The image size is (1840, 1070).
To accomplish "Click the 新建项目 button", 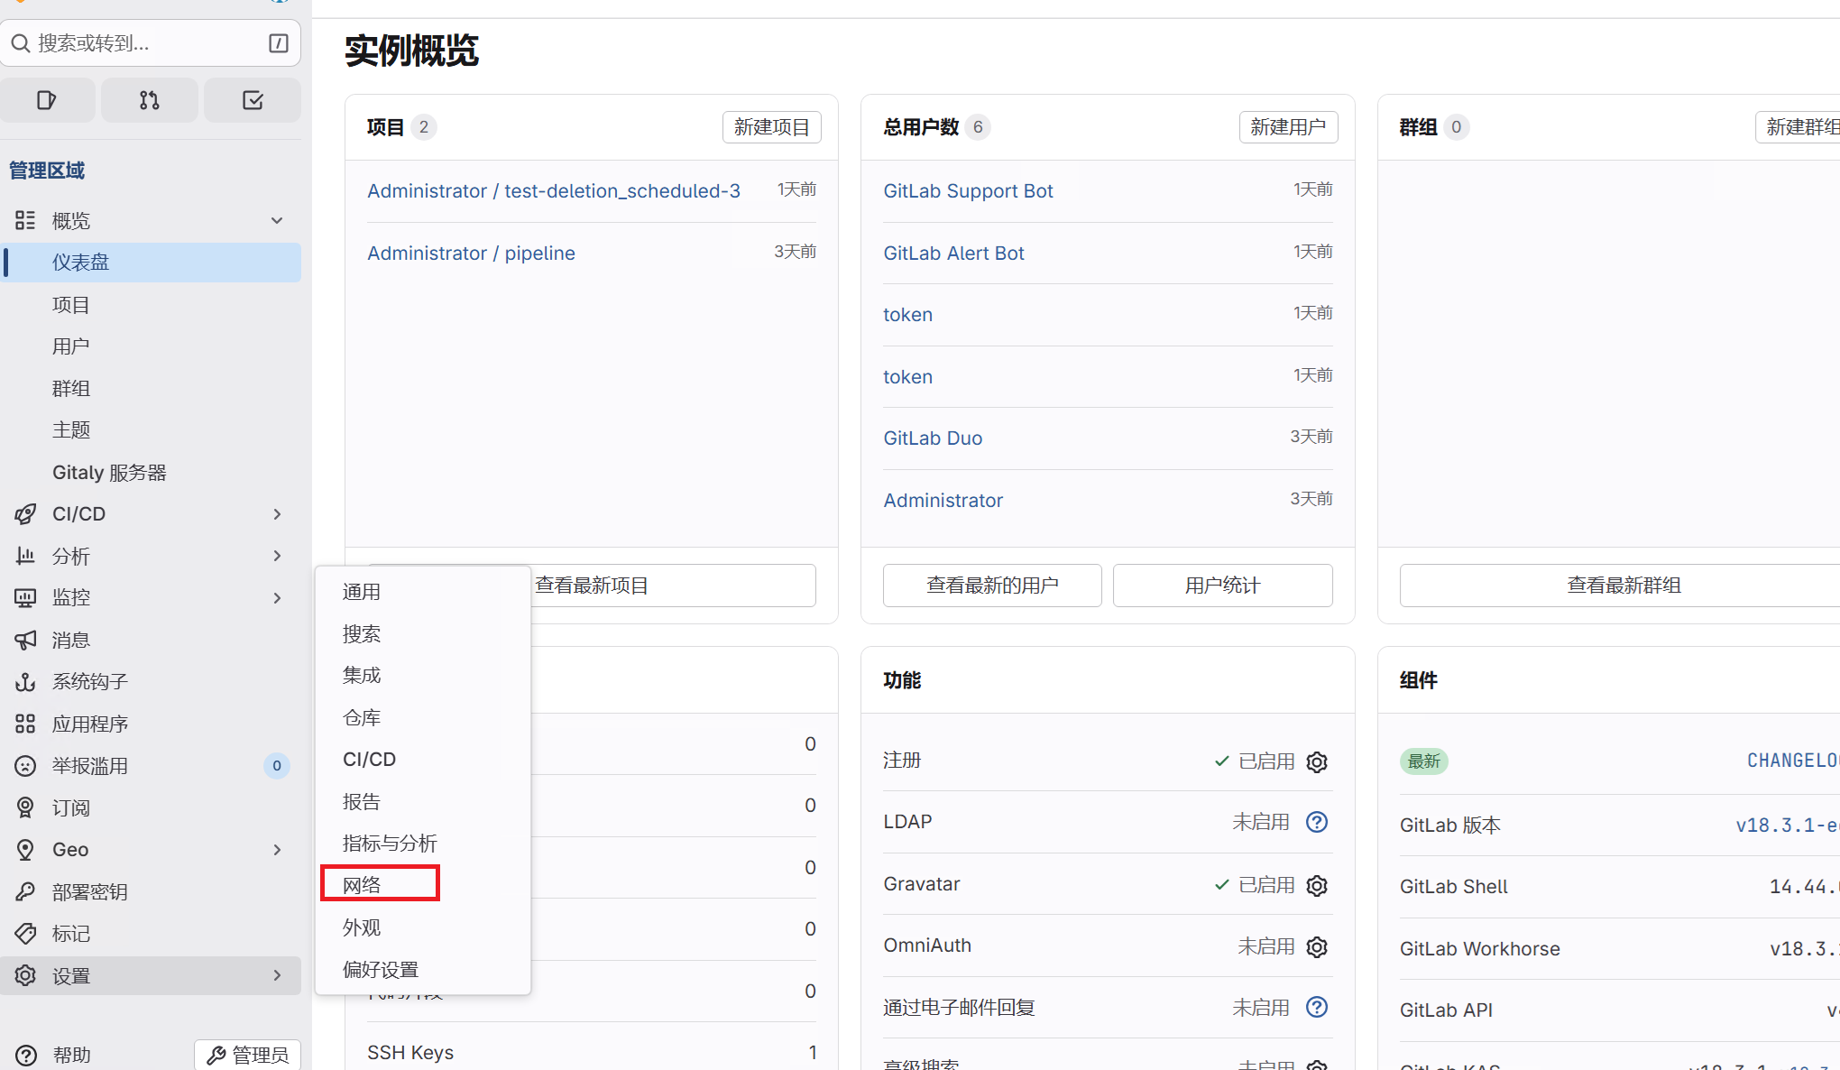I will (x=771, y=127).
